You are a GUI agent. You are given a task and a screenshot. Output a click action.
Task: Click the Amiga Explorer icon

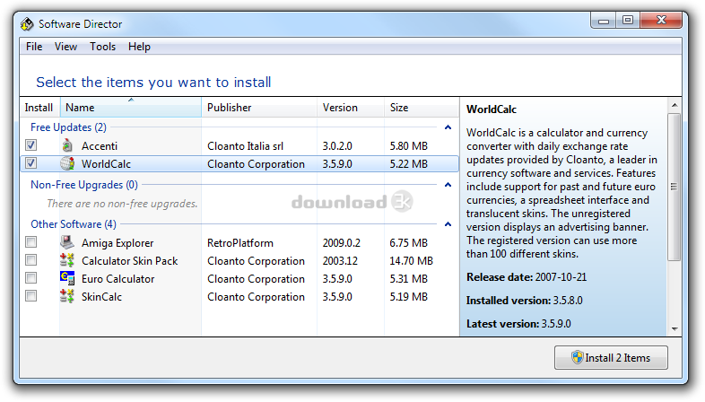pyautogui.click(x=67, y=242)
